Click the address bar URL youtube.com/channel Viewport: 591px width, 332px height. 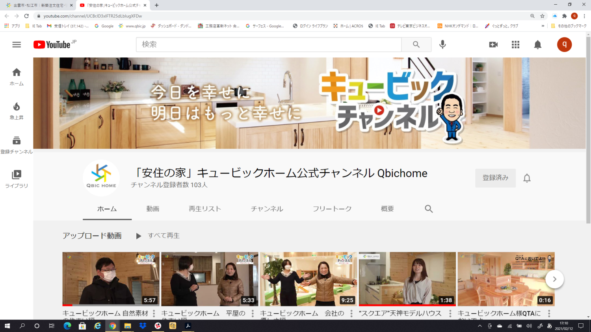pos(93,16)
